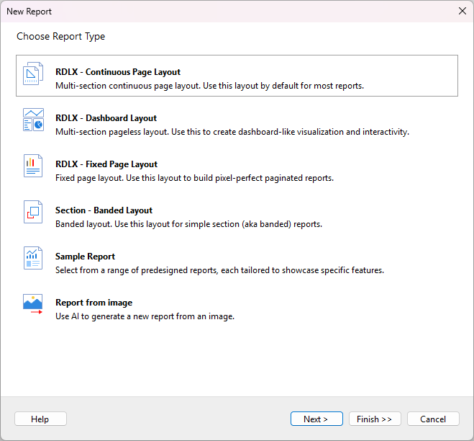The image size is (474, 441).
Task: Select the RDLX Continuous Page Layout icon
Action: 33,73
